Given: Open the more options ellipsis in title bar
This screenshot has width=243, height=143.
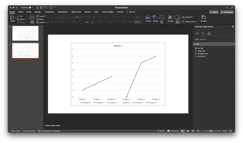Looking at the screenshot, I should click(x=55, y=7).
